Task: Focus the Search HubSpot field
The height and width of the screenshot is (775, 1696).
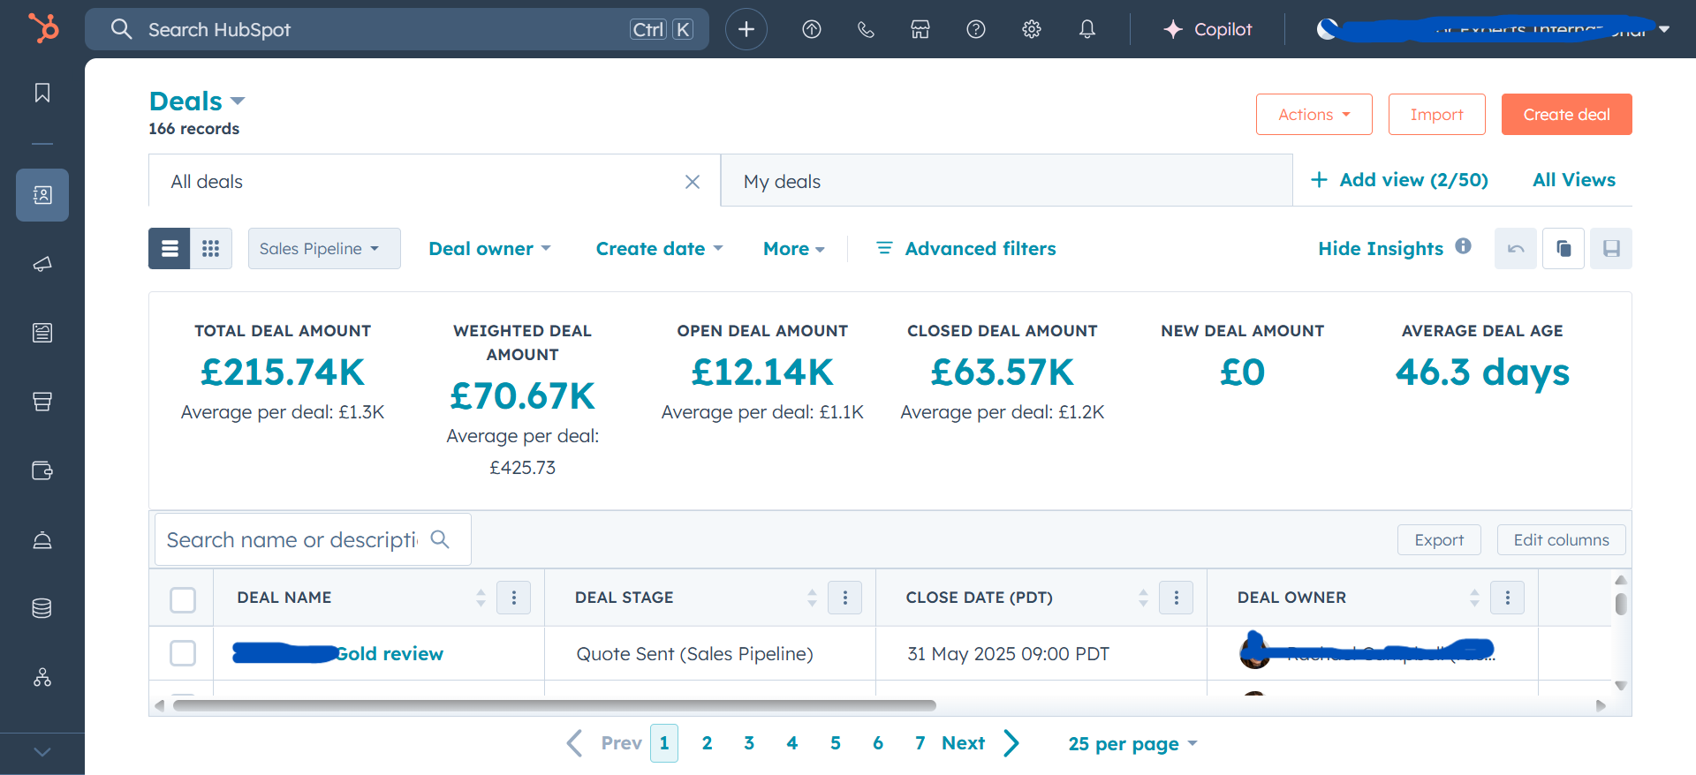Action: click(x=397, y=29)
